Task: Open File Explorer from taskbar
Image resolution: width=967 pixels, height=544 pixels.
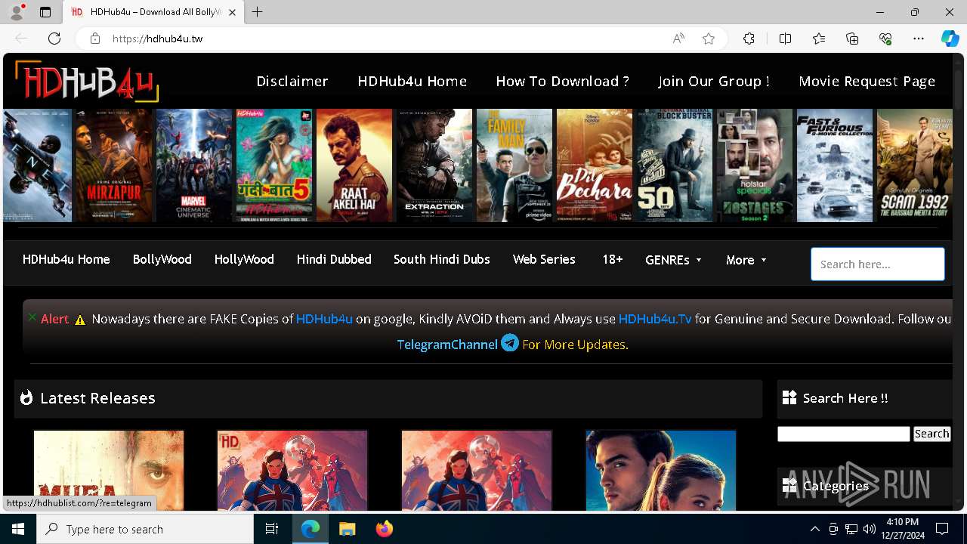Action: pos(347,529)
